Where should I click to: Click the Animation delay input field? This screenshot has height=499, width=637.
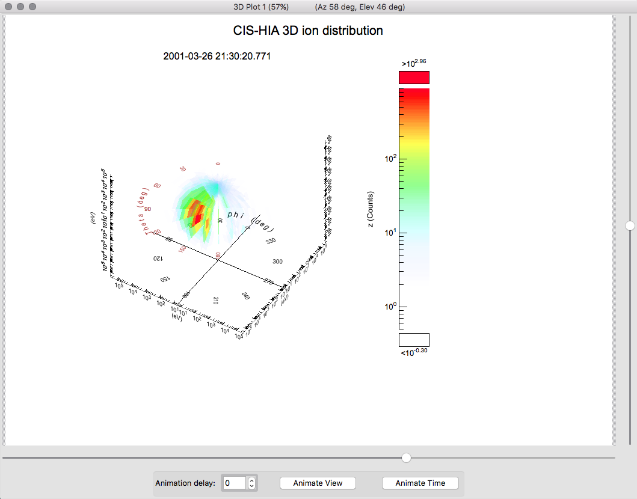(x=235, y=483)
